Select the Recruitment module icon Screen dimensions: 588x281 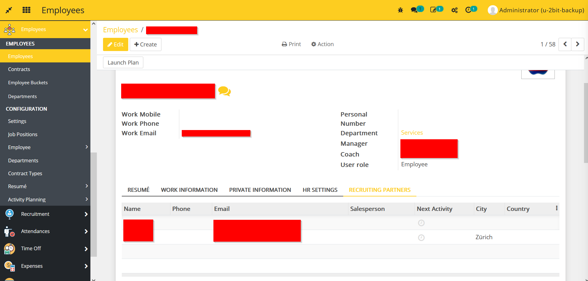[9, 214]
